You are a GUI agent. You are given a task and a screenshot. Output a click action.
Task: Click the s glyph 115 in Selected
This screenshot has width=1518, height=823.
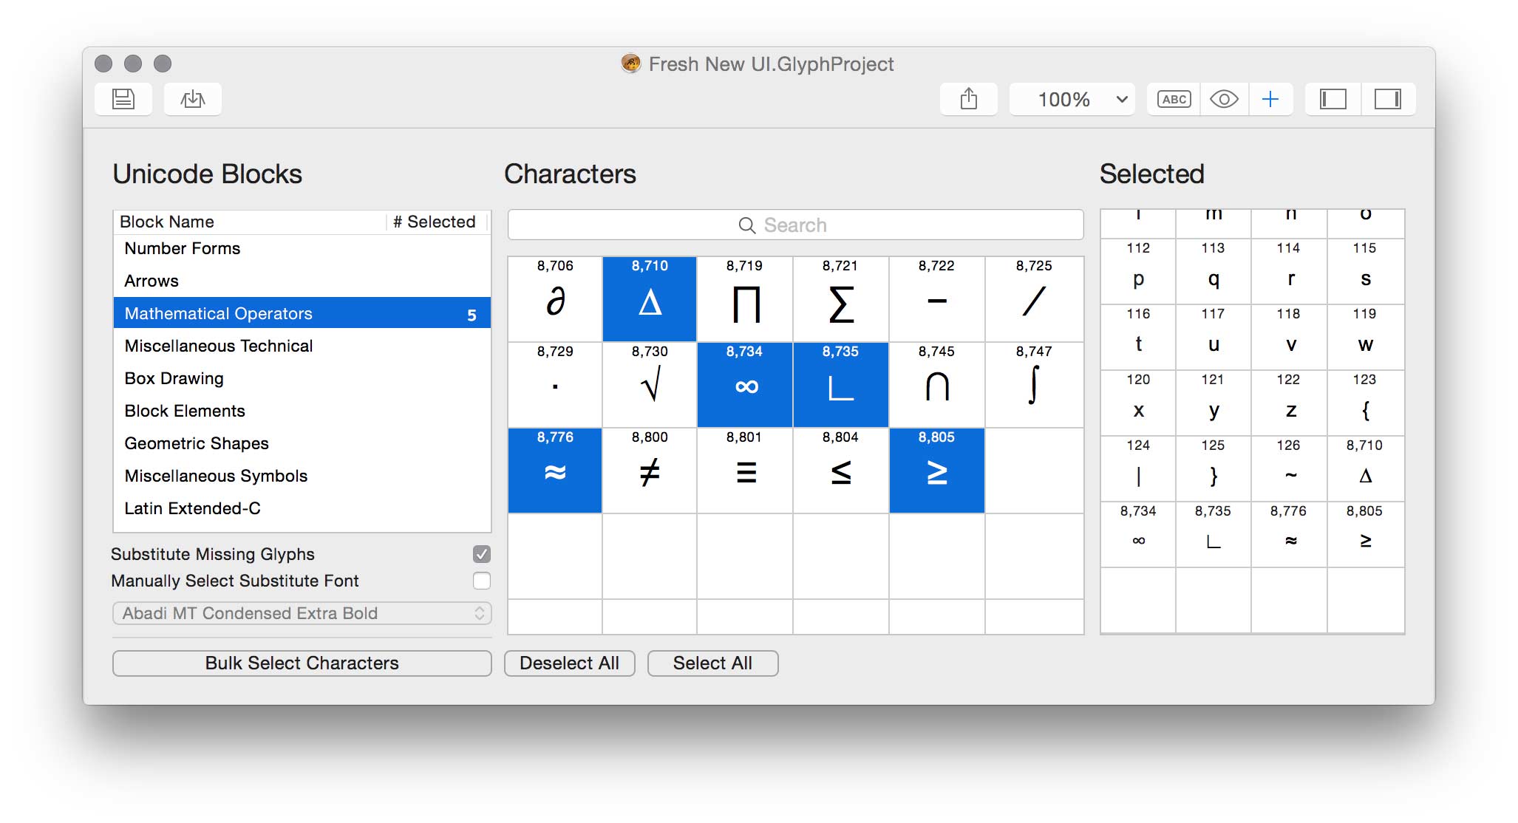(1366, 271)
